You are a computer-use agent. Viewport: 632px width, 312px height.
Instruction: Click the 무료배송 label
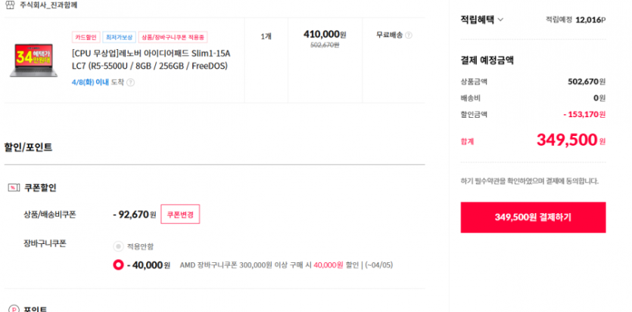pos(389,35)
